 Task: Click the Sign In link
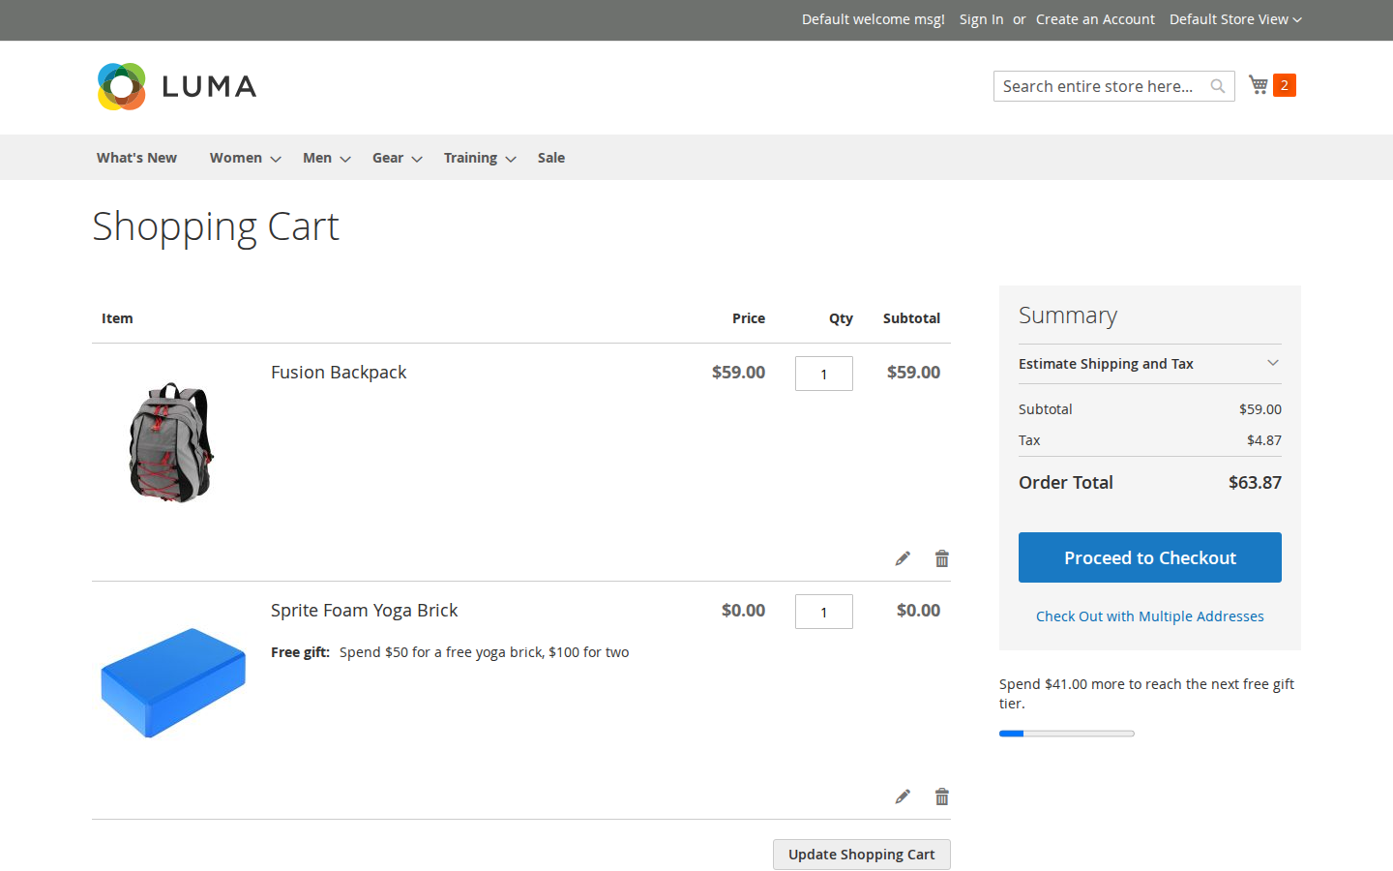pos(981,19)
